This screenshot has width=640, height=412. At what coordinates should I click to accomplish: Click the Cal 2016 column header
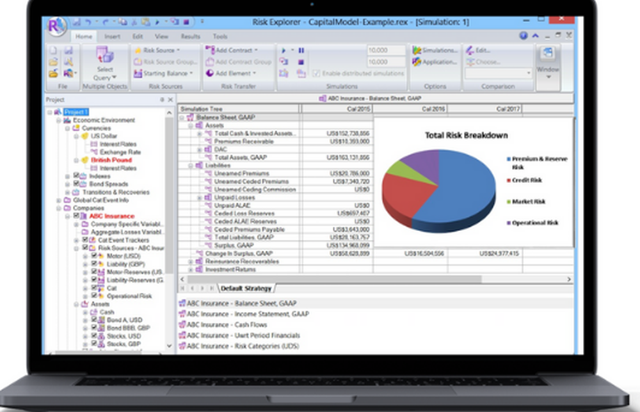pyautogui.click(x=410, y=109)
